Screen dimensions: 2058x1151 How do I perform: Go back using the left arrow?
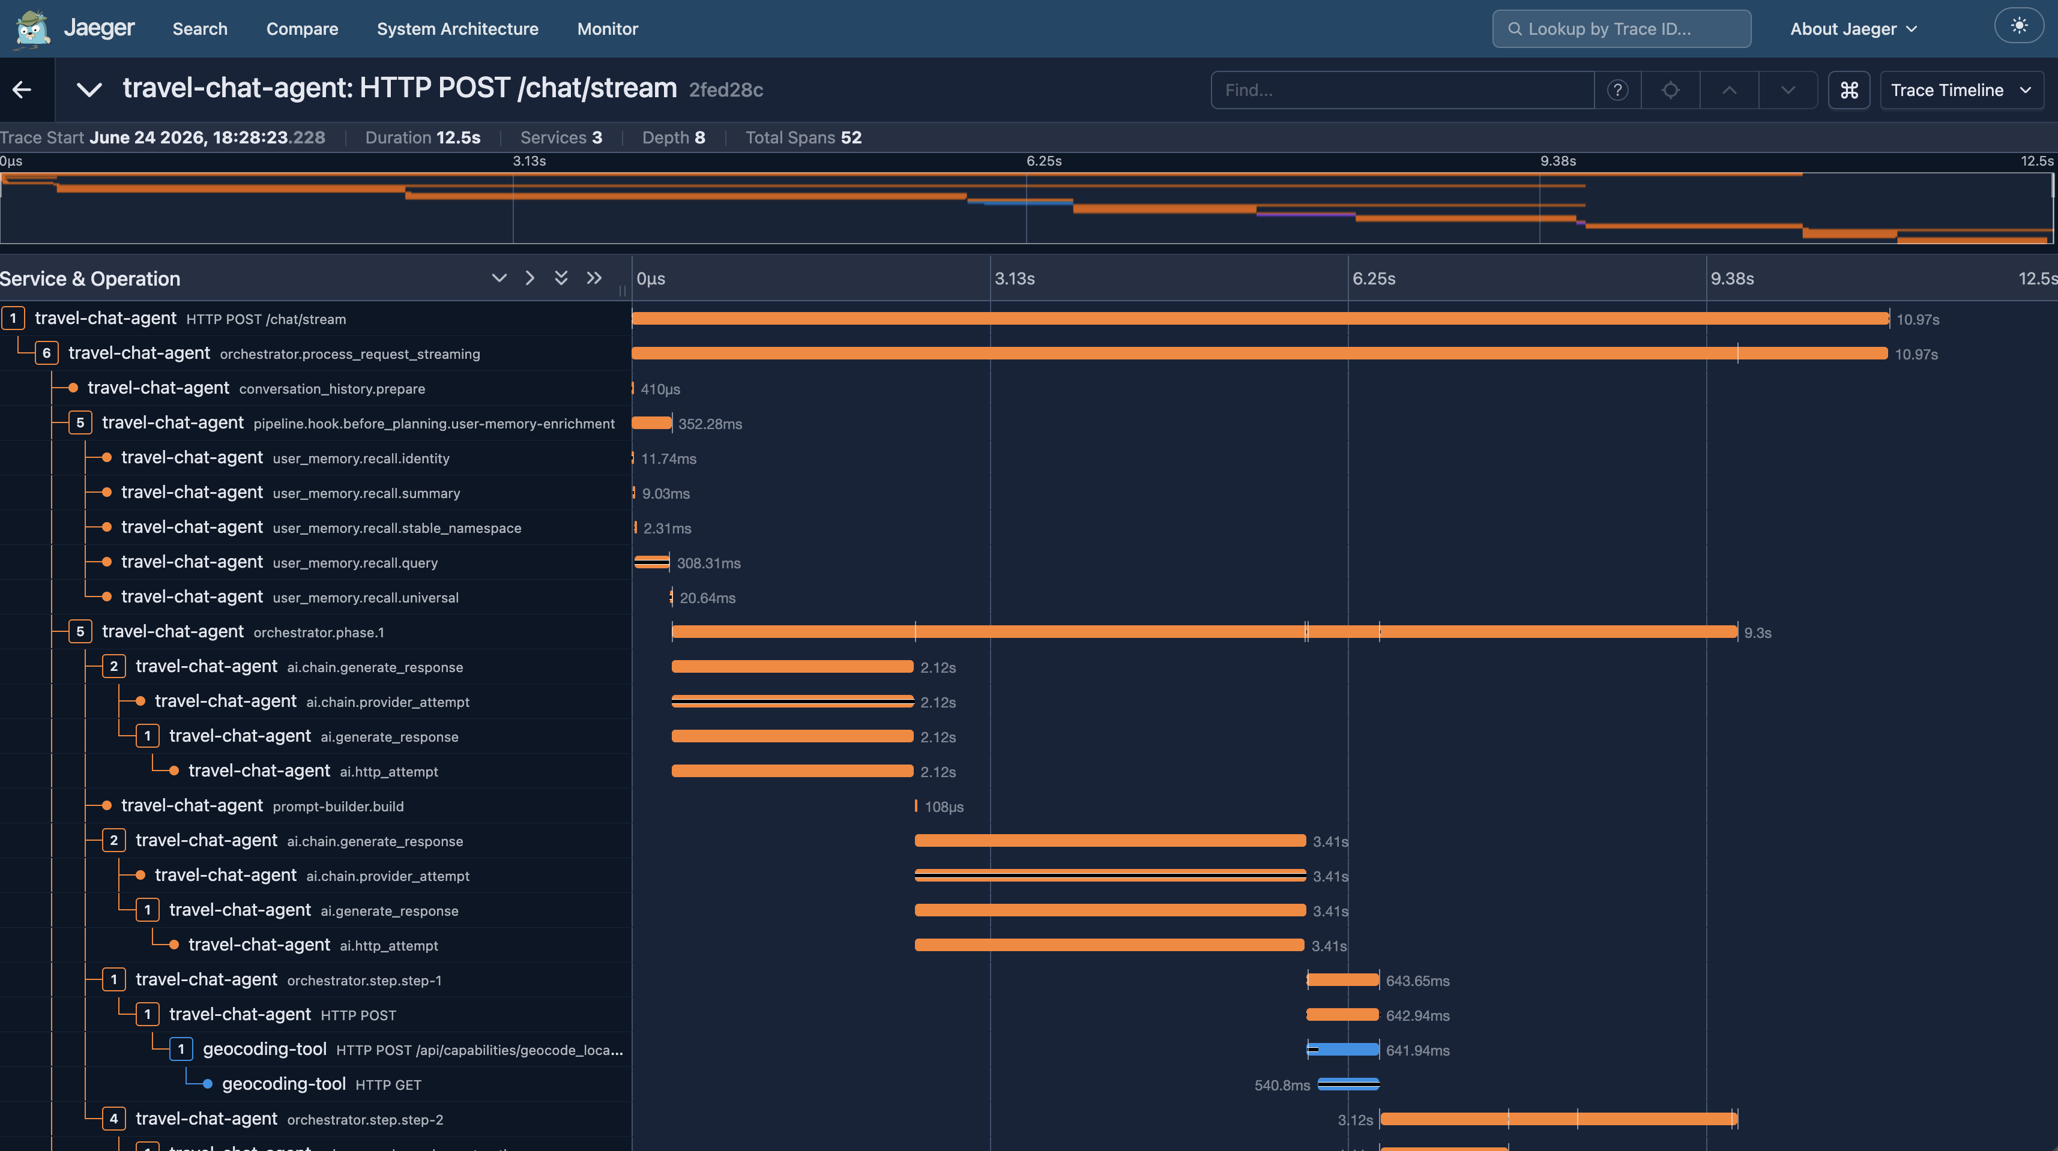coord(22,89)
